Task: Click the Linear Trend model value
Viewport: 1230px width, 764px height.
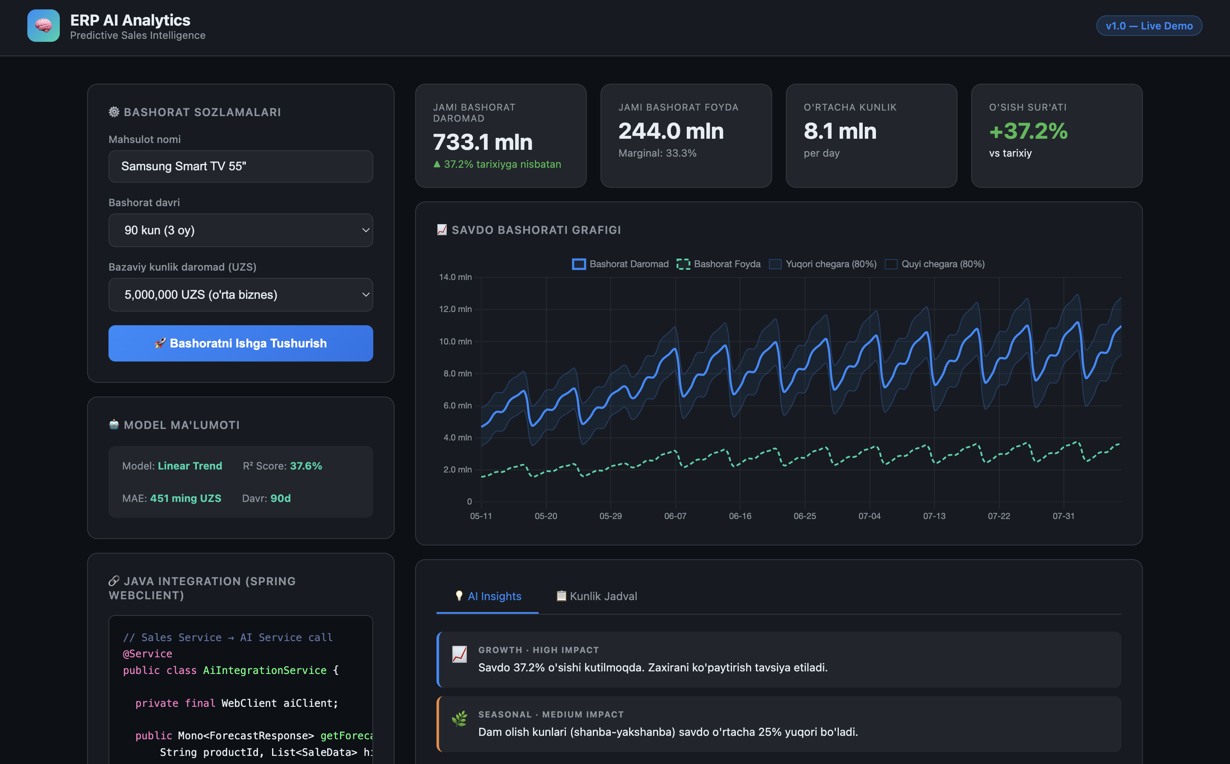Action: click(x=190, y=466)
